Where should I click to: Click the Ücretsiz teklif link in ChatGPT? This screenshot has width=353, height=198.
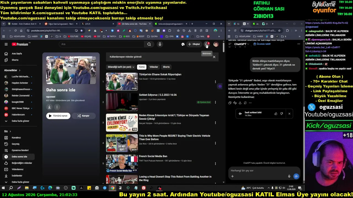coord(262,44)
